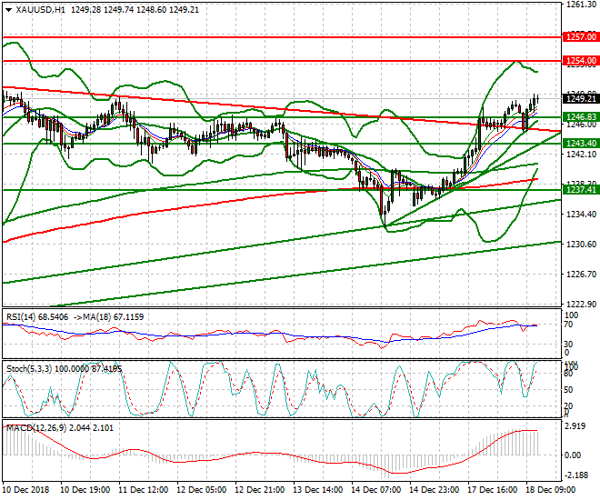
Task: Click the 1230.60 price scale value
Action: [581, 244]
